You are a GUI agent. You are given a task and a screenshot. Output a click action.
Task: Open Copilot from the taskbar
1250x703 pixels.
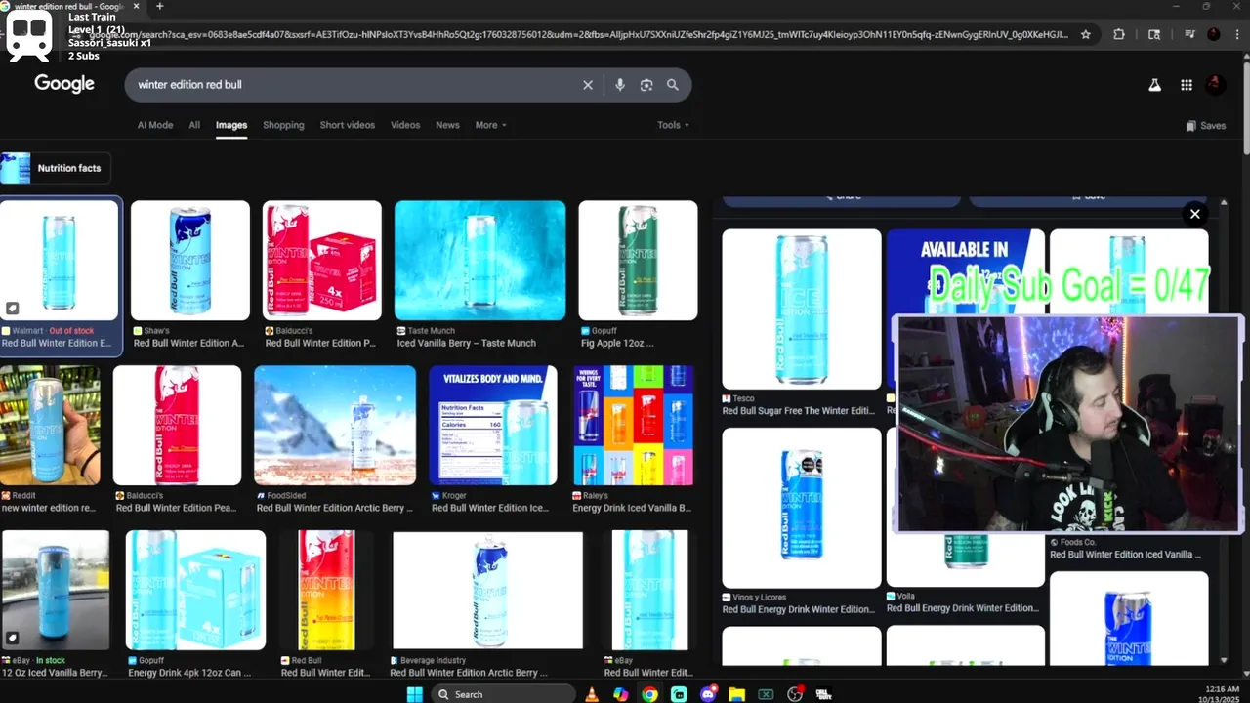[620, 694]
